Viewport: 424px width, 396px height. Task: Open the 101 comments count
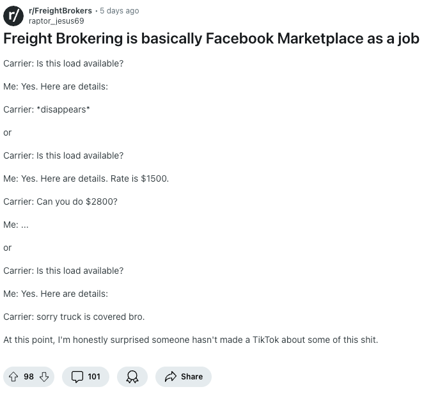click(x=93, y=377)
